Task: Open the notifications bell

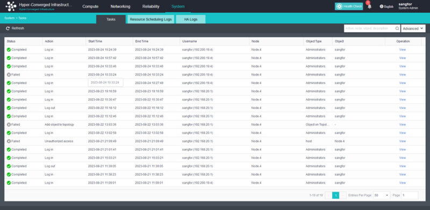Action: pyautogui.click(x=369, y=6)
